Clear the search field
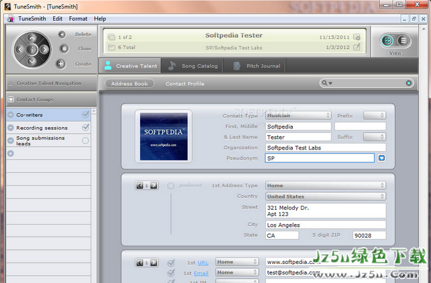431x283 pixels. click(x=409, y=83)
